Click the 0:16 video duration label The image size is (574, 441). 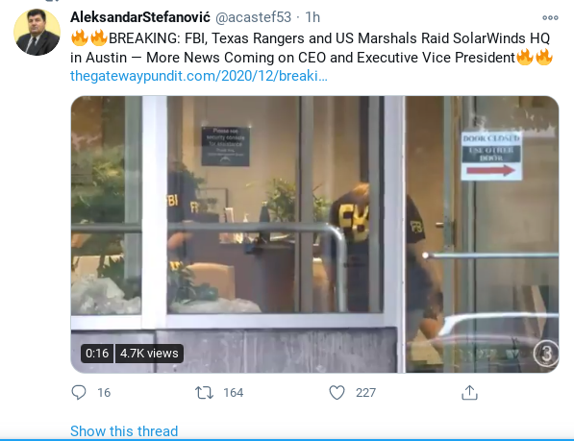pos(97,354)
